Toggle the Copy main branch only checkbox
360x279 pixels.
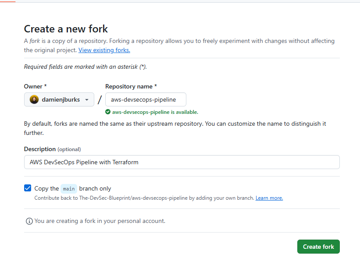[x=28, y=188]
